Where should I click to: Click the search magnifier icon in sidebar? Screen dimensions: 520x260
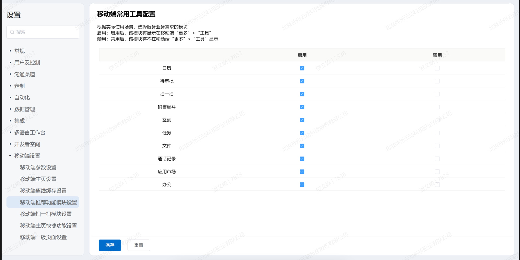(12, 32)
